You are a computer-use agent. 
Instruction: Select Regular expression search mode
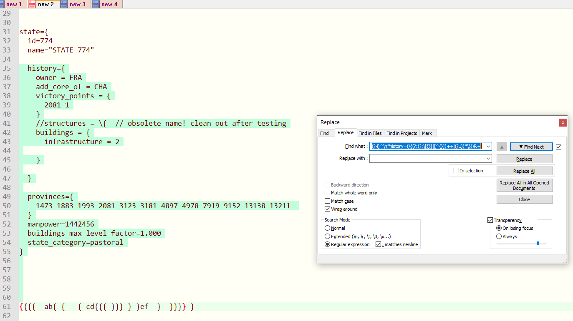[x=327, y=244]
